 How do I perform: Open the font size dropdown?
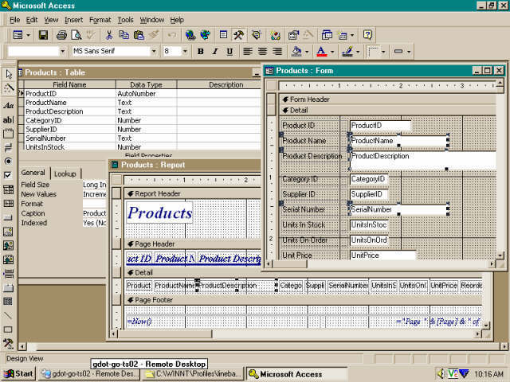coord(185,52)
